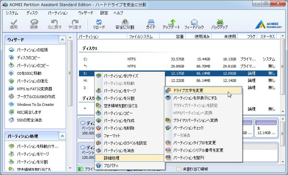This screenshot has width=288, height=175.
Task: Choose フォーマット in context menu
Action: [130, 136]
